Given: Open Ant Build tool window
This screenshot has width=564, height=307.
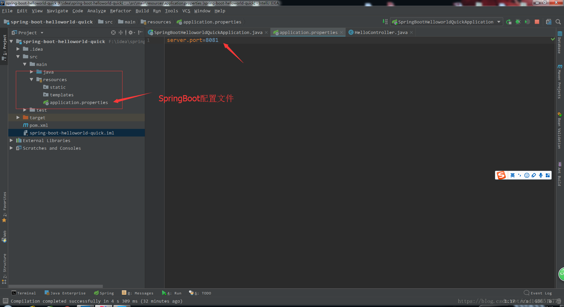Looking at the screenshot, I should pos(560,174).
